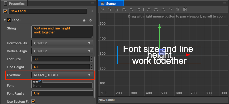Viewport: 229px width, 104px height.
Task: Align selected nodes to left edge
Action: [x=124, y=10]
